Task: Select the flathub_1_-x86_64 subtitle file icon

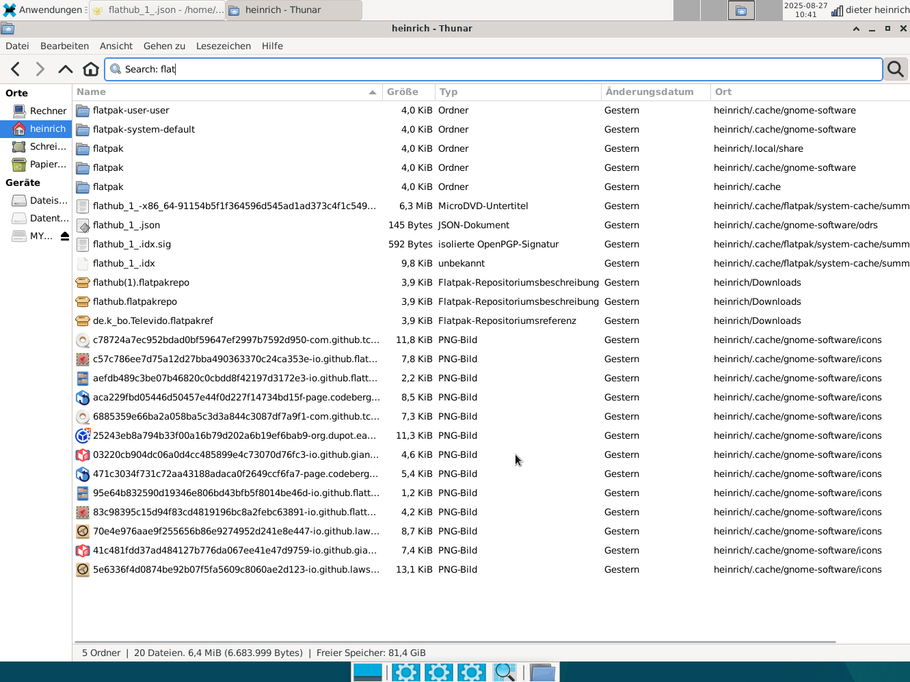Action: pyautogui.click(x=83, y=206)
